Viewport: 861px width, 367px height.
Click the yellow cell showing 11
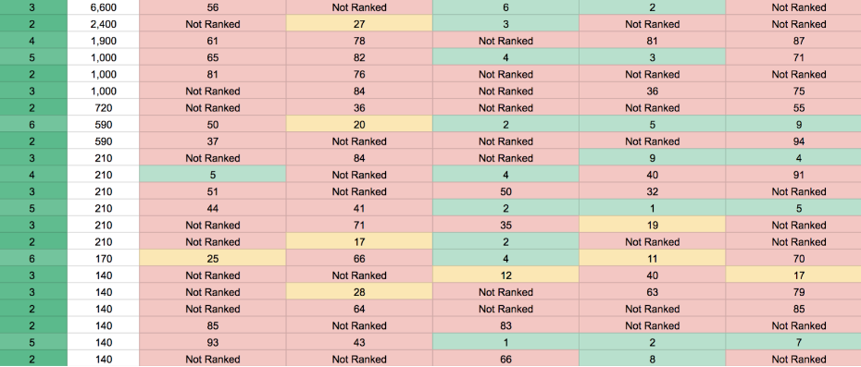point(652,259)
